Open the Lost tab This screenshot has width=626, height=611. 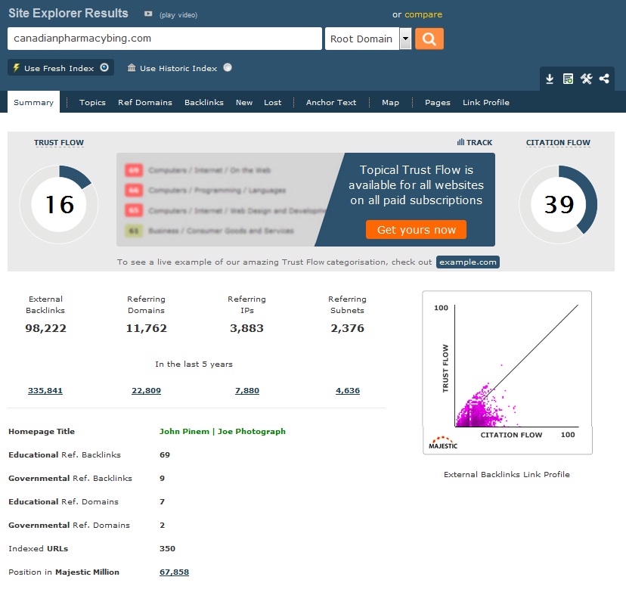273,102
